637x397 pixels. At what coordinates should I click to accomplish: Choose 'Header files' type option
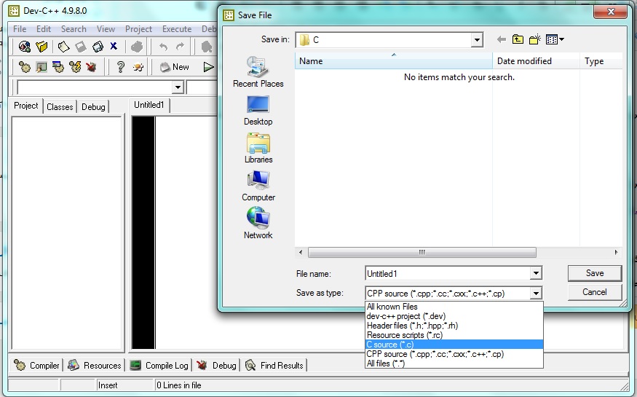pos(454,326)
